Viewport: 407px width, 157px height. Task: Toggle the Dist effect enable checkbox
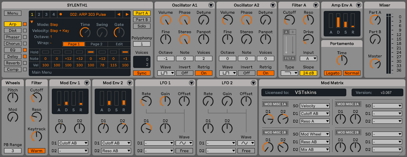[25, 31]
